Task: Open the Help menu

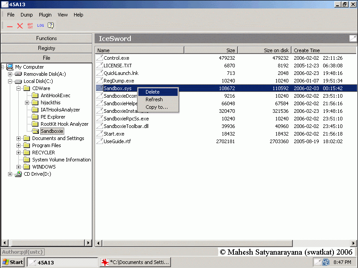Action: [x=78, y=15]
